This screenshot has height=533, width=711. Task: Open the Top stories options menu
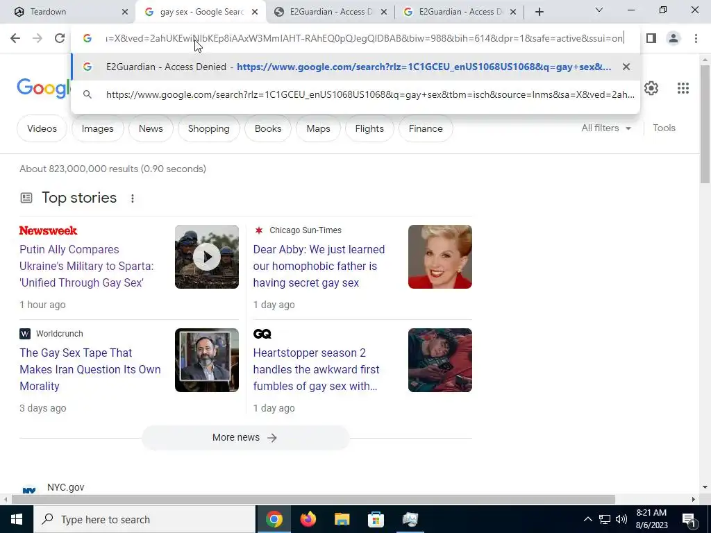pyautogui.click(x=133, y=198)
